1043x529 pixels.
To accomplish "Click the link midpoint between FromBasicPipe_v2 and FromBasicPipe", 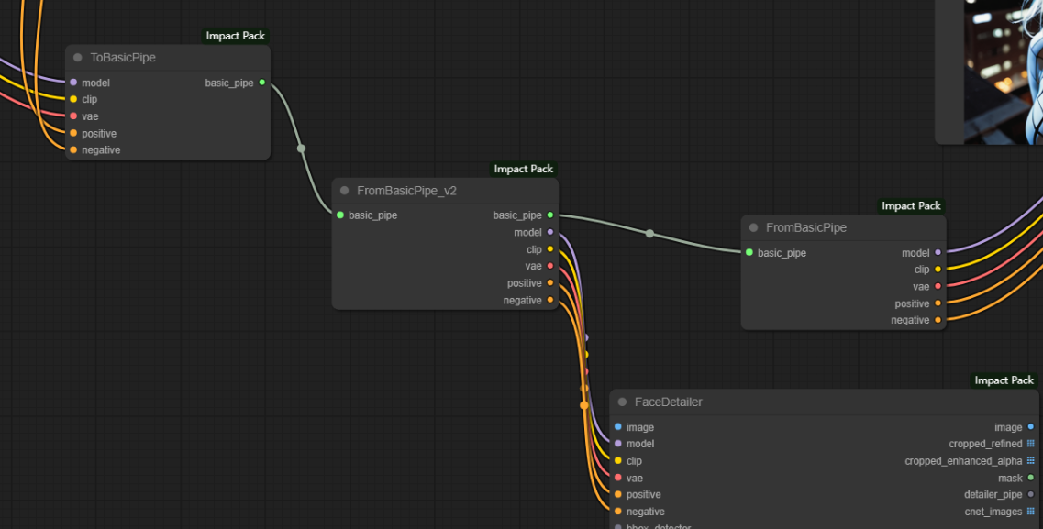I will 649,234.
